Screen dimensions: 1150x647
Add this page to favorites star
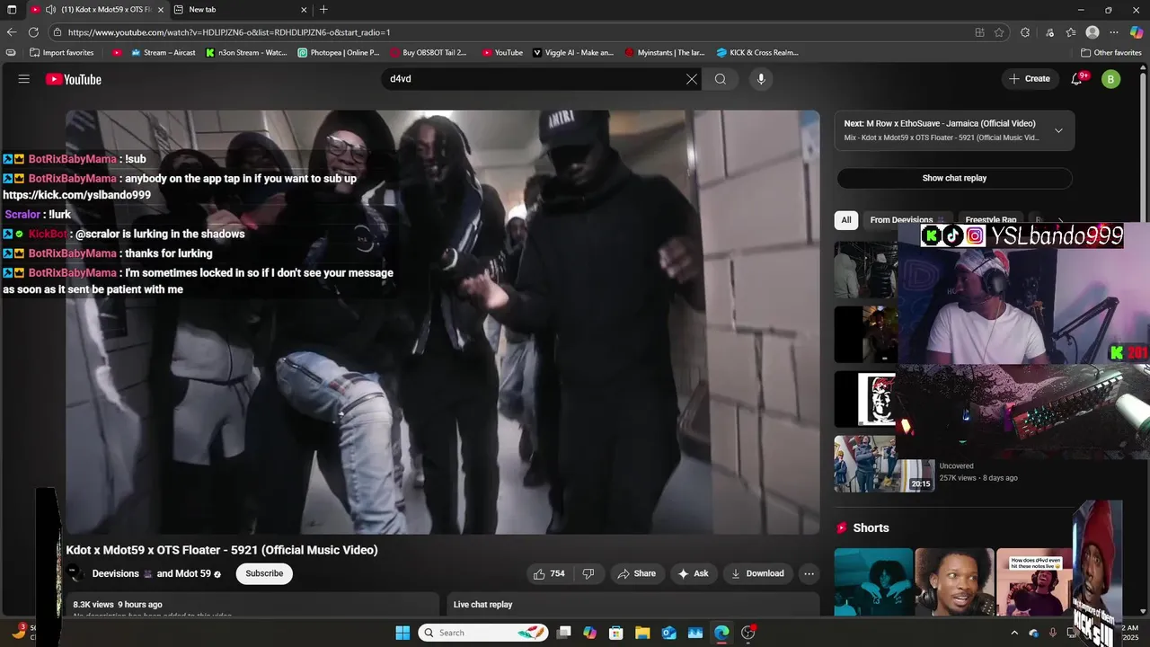pos(999,32)
